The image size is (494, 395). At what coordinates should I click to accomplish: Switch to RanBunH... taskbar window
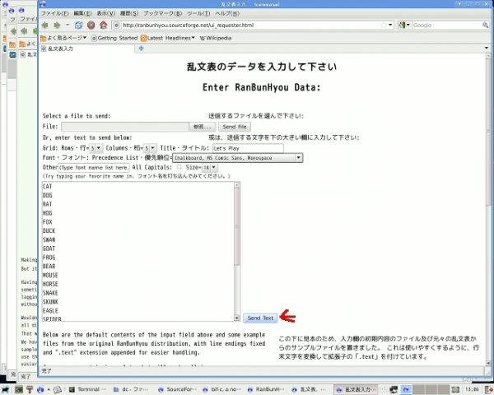click(x=267, y=389)
